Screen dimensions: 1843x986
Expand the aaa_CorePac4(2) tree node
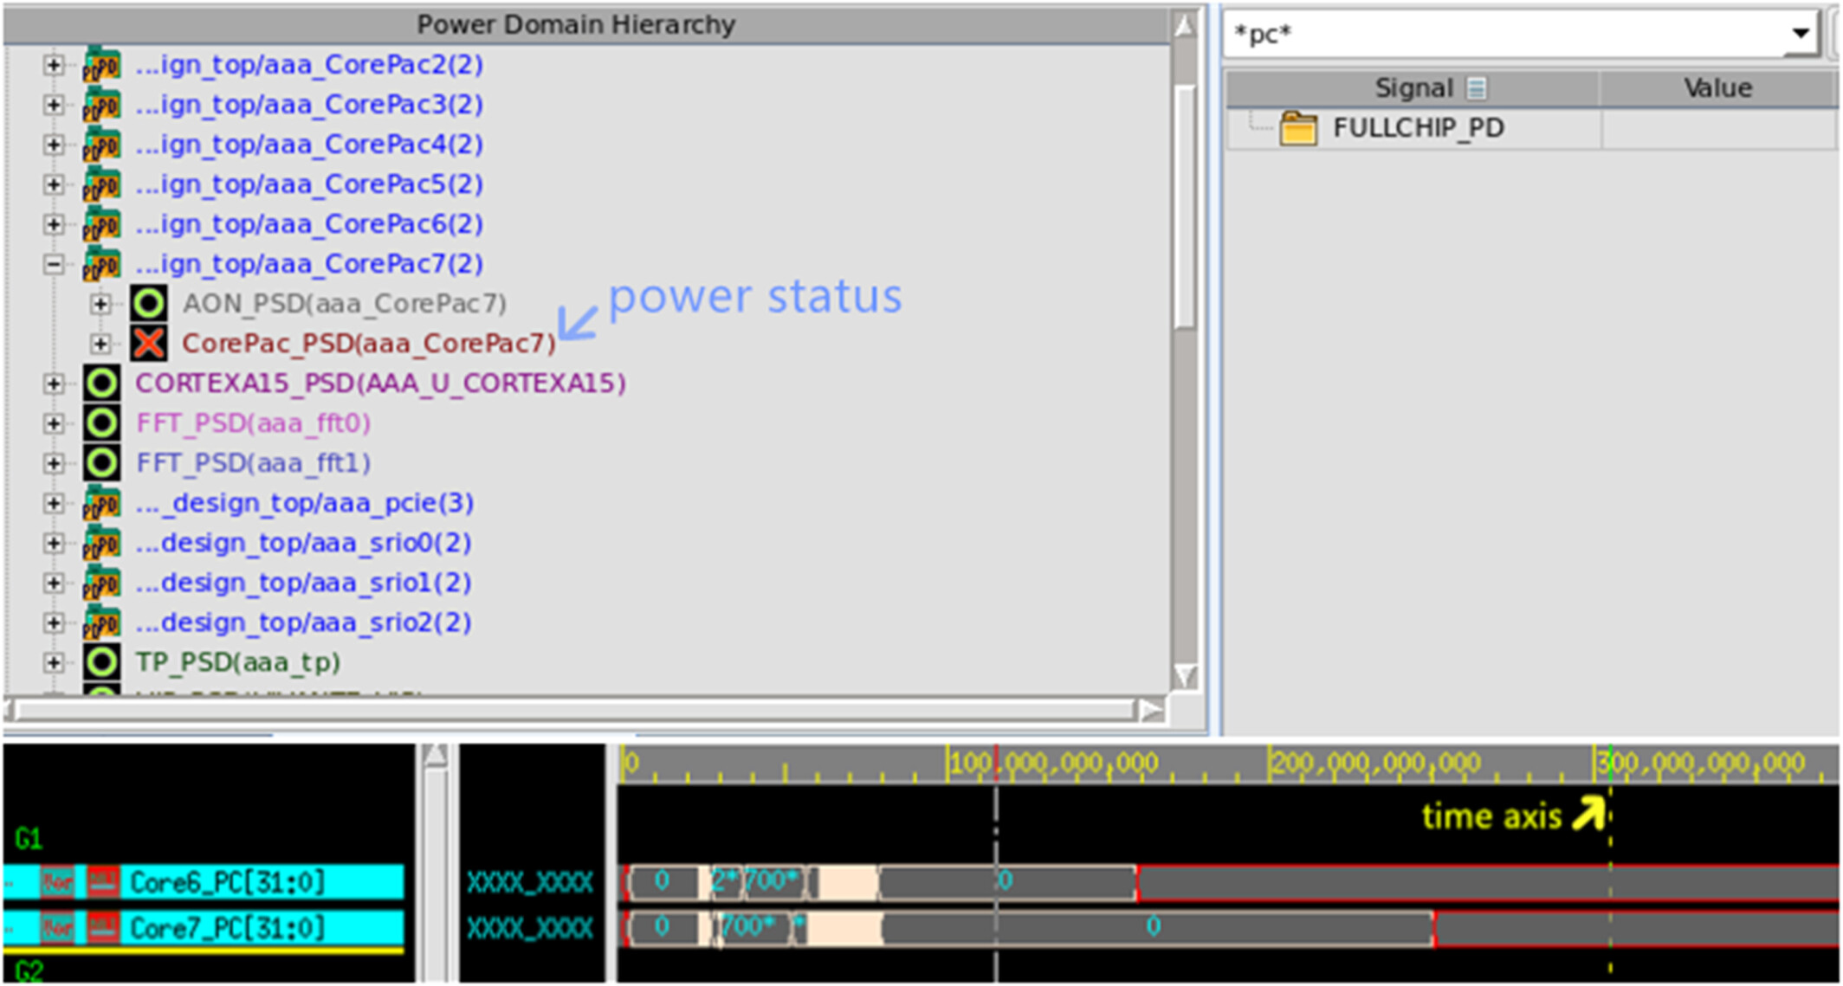(x=54, y=145)
